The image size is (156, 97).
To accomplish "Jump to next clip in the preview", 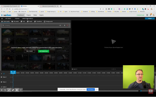I will click(x=115, y=69).
